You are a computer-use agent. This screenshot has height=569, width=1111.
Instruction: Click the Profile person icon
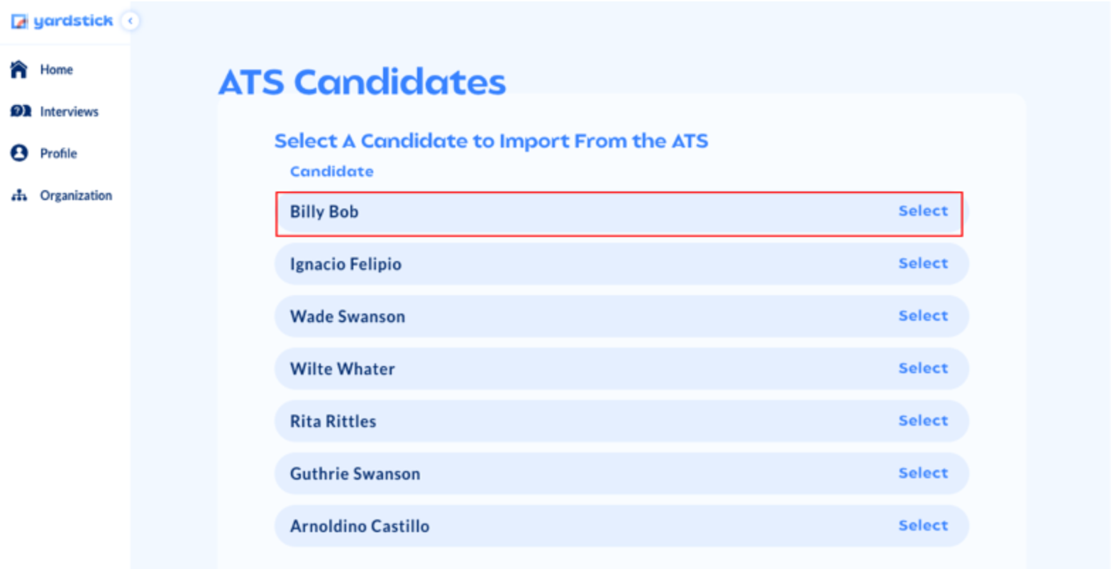(x=18, y=153)
